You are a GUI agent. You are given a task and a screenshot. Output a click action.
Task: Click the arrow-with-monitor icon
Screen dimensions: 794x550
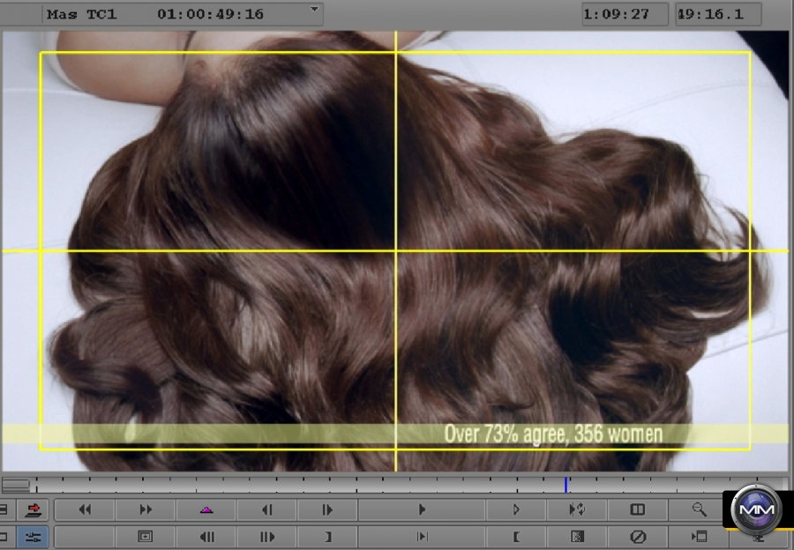(x=700, y=537)
